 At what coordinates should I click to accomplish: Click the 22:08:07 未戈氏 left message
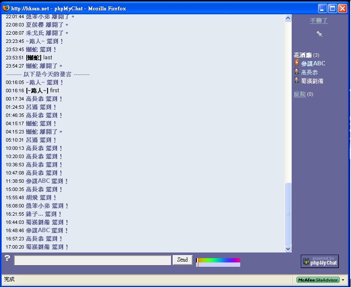[x=37, y=33]
